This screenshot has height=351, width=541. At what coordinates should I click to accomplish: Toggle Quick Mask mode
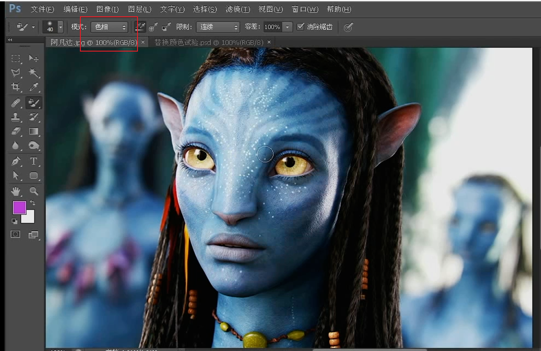click(x=15, y=235)
